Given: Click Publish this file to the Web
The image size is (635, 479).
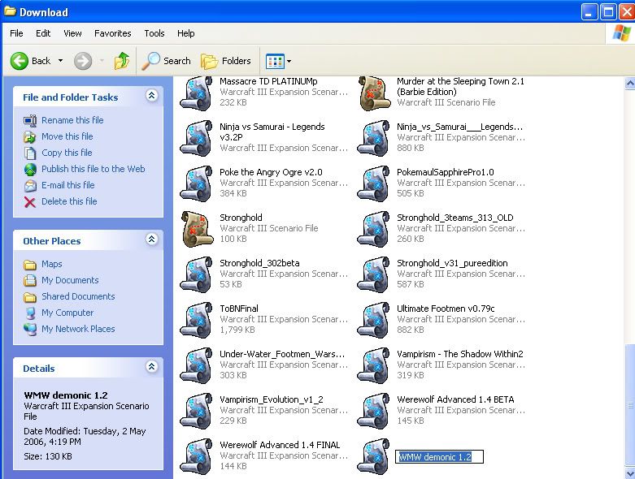Looking at the screenshot, I should [94, 169].
